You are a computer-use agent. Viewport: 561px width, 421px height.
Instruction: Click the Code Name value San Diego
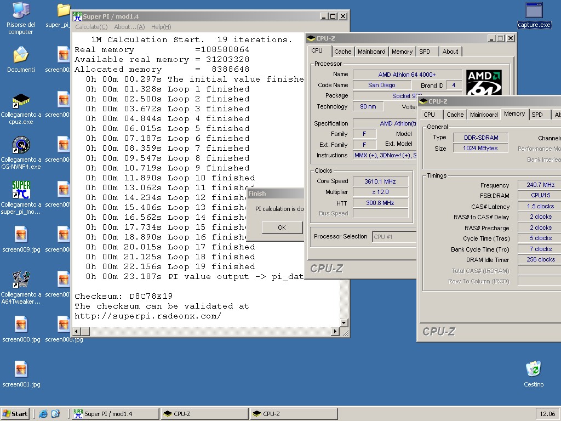(382, 85)
